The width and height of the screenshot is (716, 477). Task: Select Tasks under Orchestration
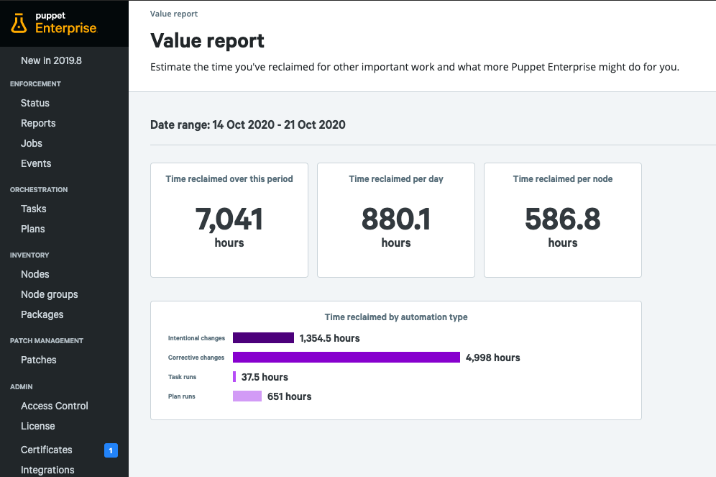click(x=34, y=209)
